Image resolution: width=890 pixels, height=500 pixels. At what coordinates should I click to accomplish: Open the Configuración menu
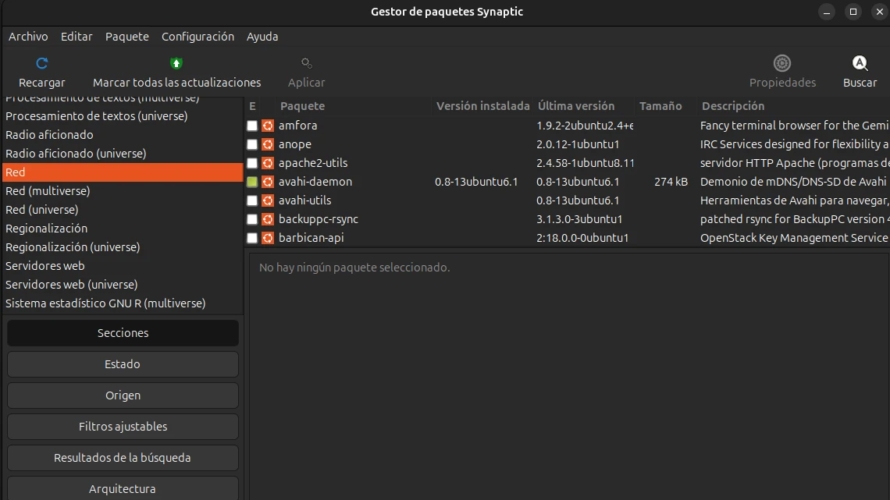coord(198,36)
